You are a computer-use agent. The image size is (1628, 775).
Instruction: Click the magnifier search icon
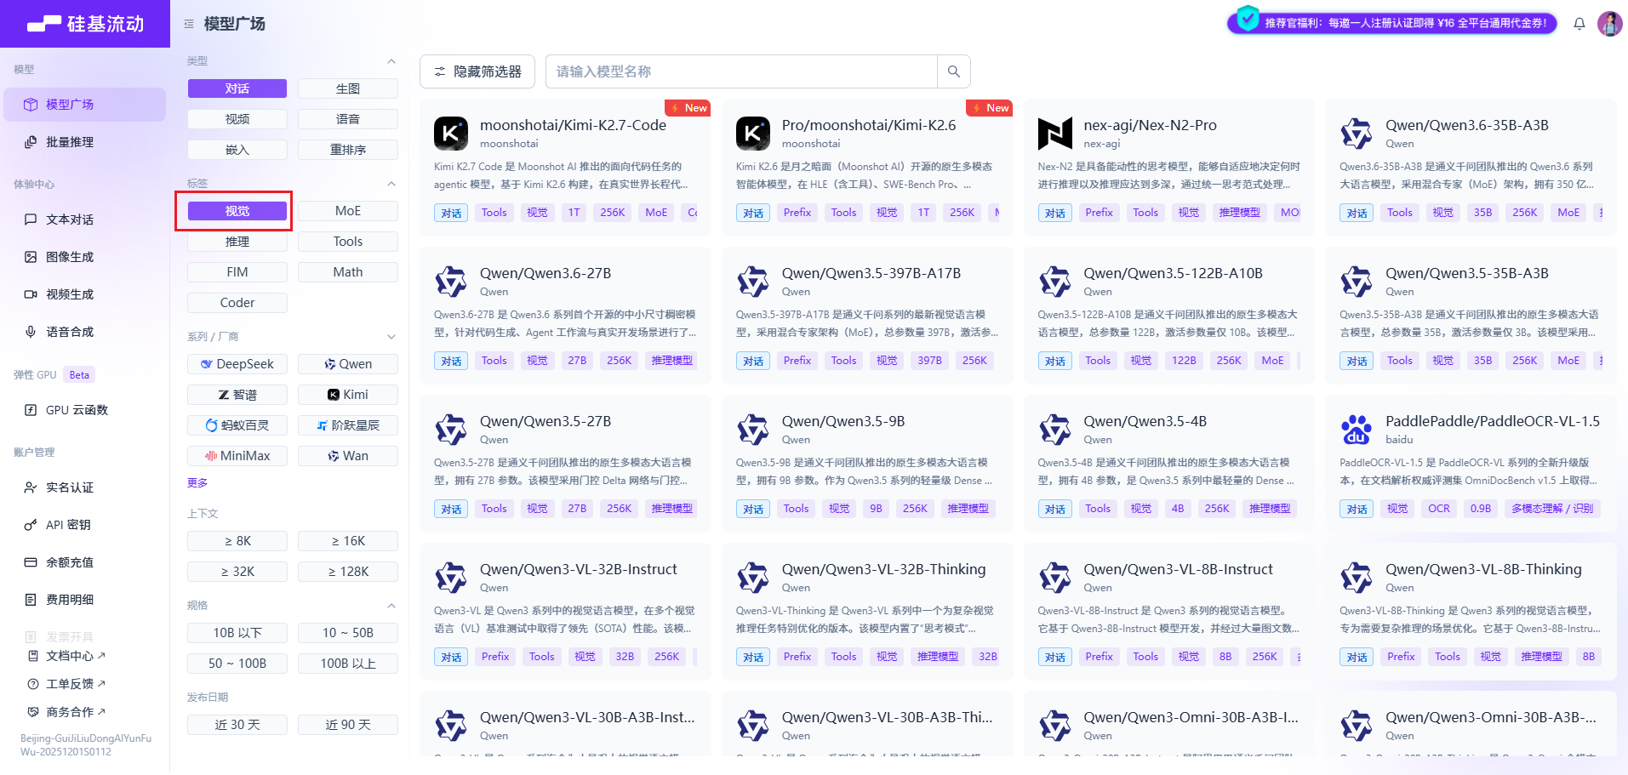pyautogui.click(x=954, y=71)
